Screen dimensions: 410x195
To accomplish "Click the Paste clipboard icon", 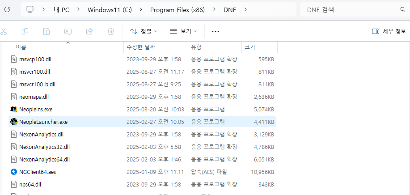I will coord(46,31).
